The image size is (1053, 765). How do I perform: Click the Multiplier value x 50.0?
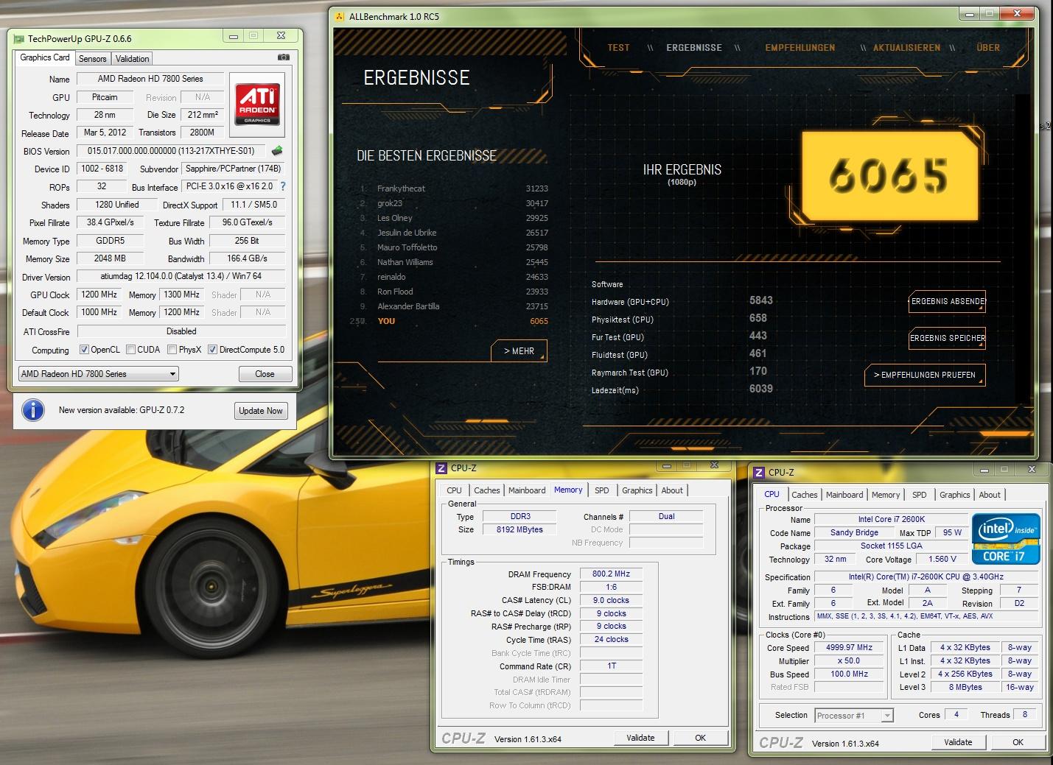849,661
